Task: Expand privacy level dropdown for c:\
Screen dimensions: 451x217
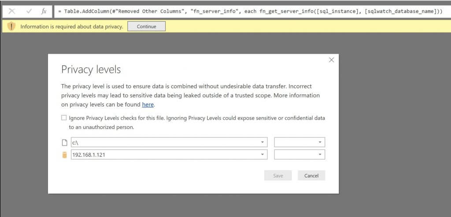Action: [x=299, y=142]
